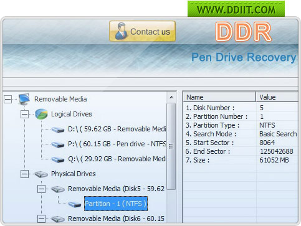301x226 pixels.
Task: Select the Logical Drives label
Action: tap(72, 114)
